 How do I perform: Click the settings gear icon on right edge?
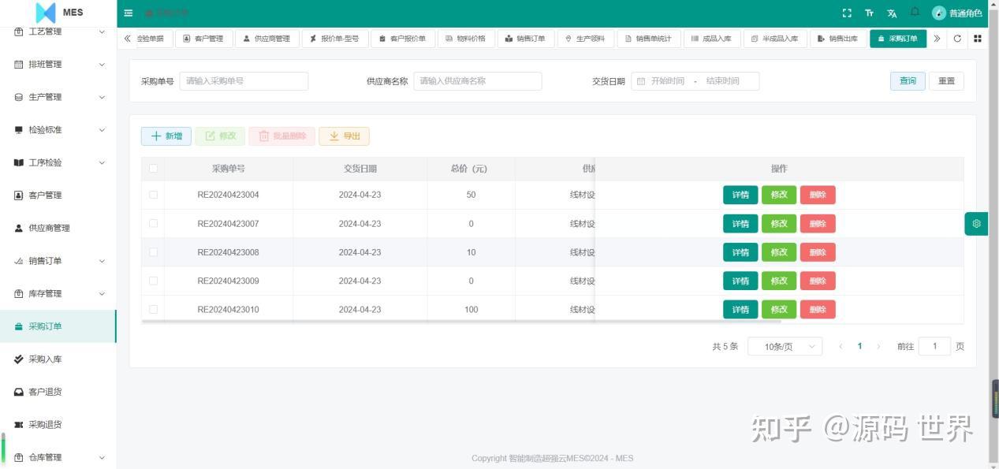[x=976, y=223]
